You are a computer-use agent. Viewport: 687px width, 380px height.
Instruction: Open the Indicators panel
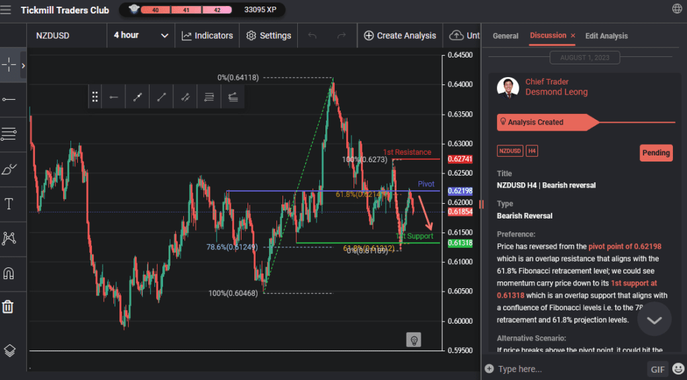pos(207,36)
